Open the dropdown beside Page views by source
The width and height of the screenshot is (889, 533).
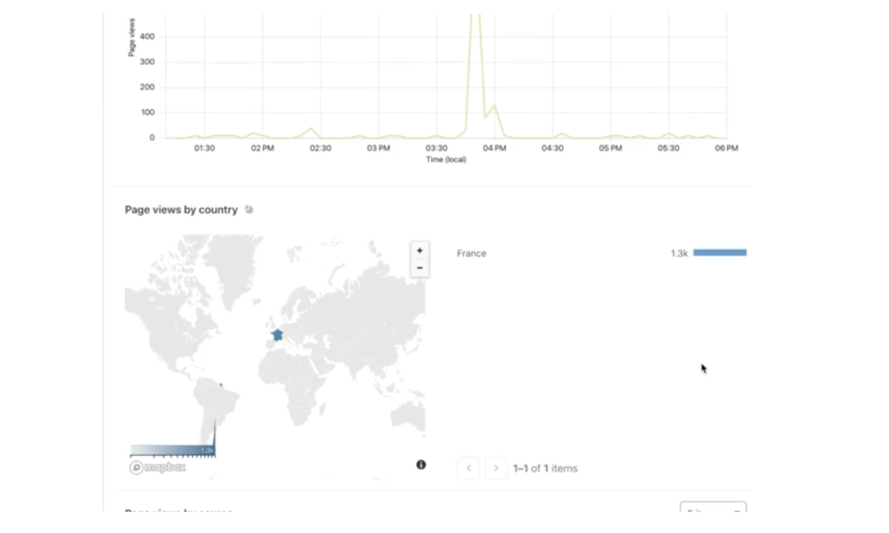click(713, 511)
